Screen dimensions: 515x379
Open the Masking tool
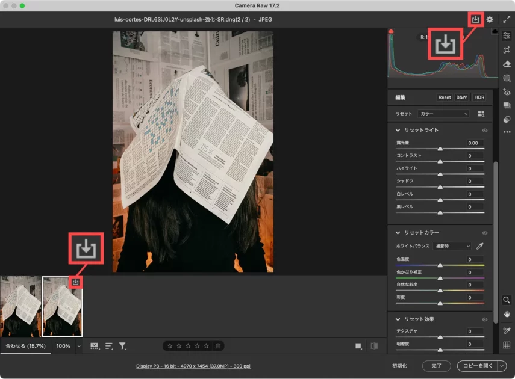pos(507,78)
